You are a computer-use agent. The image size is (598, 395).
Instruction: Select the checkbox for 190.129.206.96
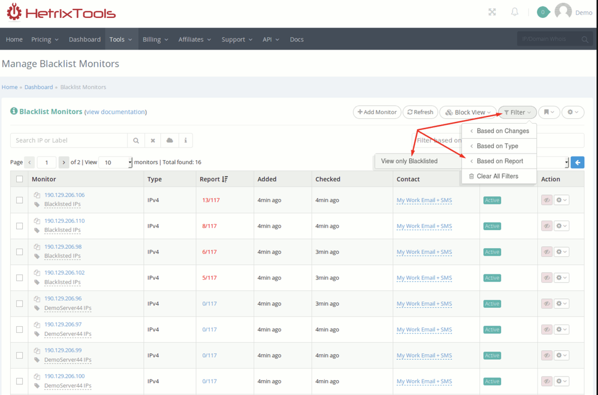20,304
